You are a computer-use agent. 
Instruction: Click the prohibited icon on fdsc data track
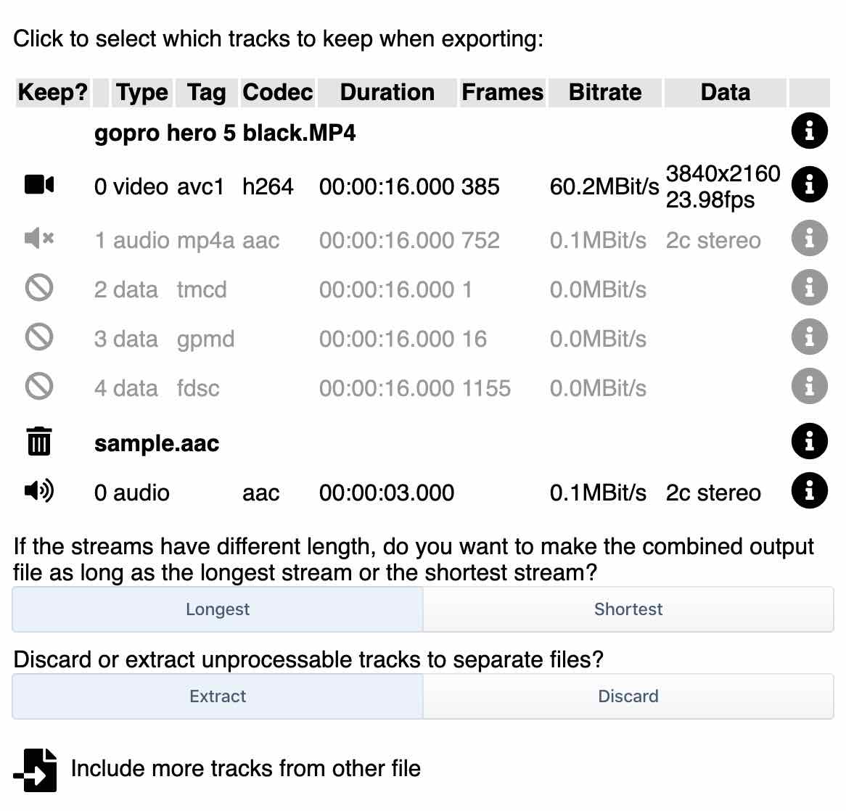39,386
